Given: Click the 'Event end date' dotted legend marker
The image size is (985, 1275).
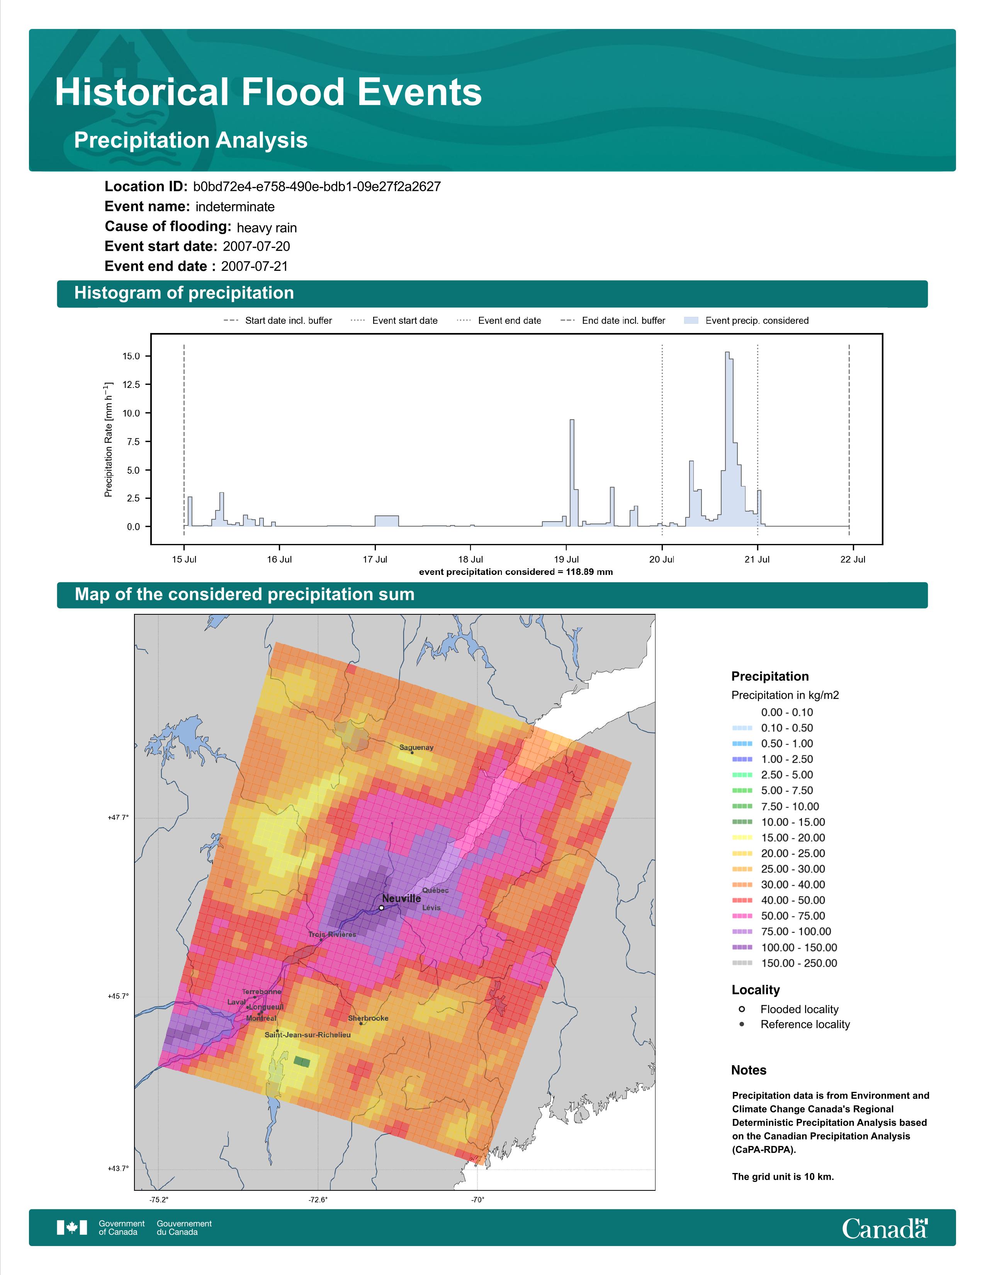Looking at the screenshot, I should pos(464,321).
